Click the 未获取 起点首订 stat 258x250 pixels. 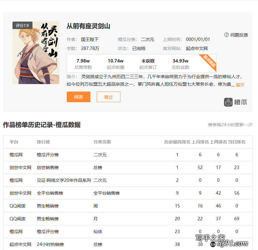[x=148, y=64]
